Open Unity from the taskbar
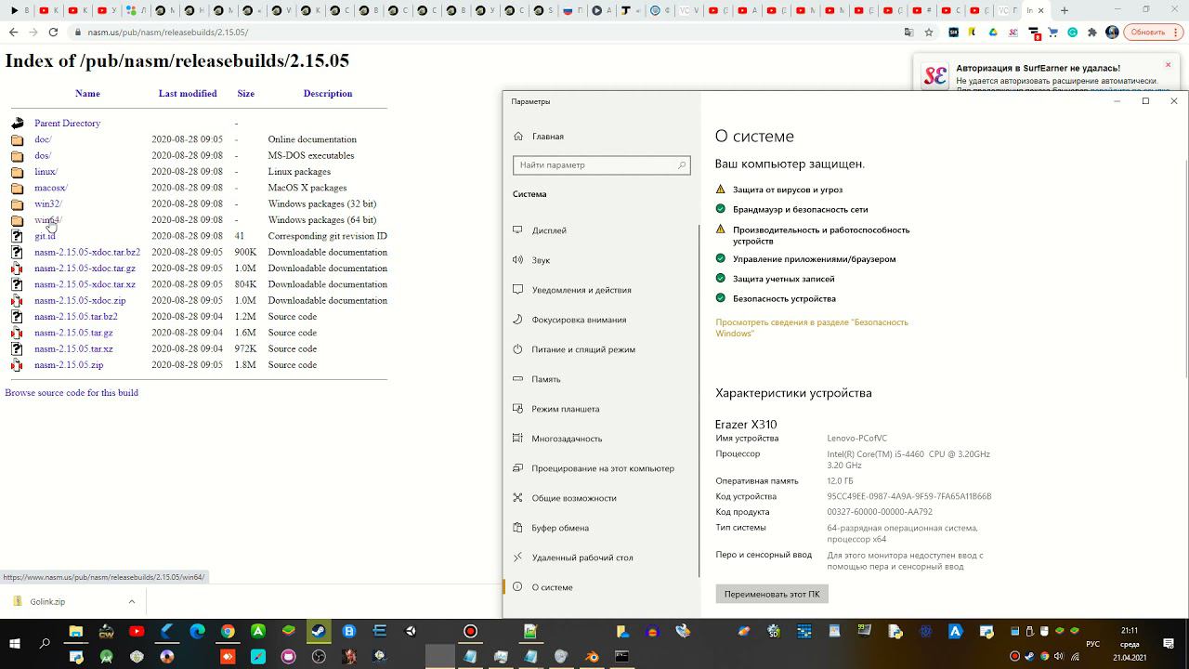1189x669 pixels. point(411,632)
